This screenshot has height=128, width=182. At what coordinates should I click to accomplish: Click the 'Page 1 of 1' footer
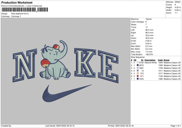tap(176, 126)
